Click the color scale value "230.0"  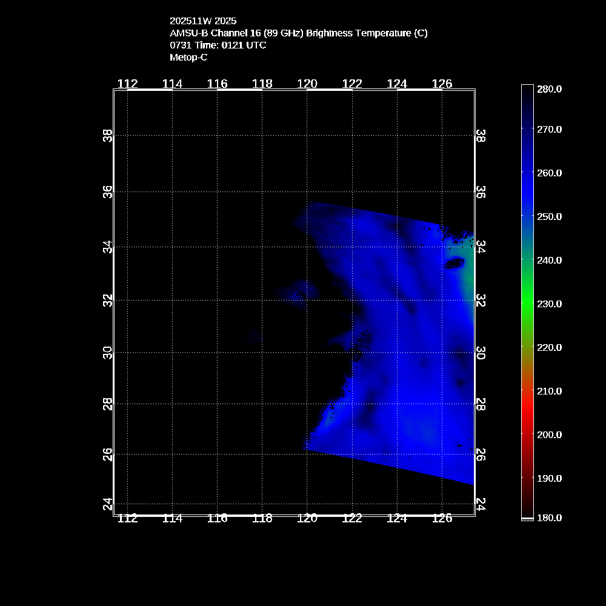tap(549, 304)
